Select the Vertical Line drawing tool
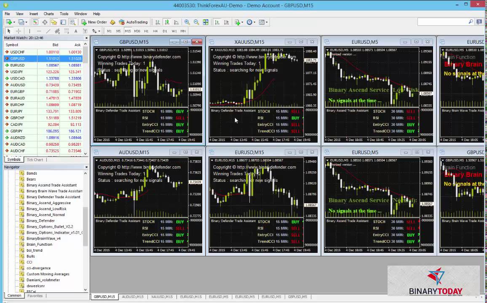 click(x=29, y=31)
